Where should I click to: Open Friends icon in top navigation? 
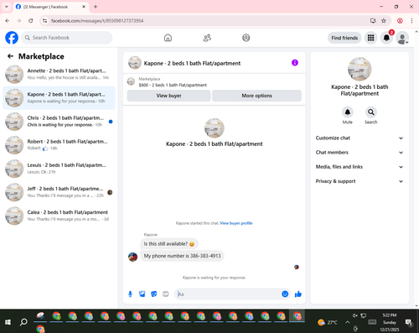[207, 38]
